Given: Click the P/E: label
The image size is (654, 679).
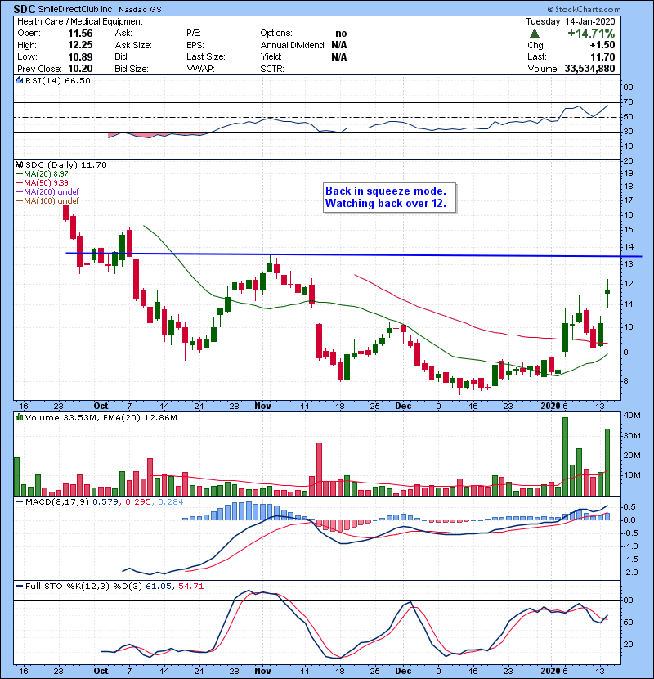Looking at the screenshot, I should [194, 34].
